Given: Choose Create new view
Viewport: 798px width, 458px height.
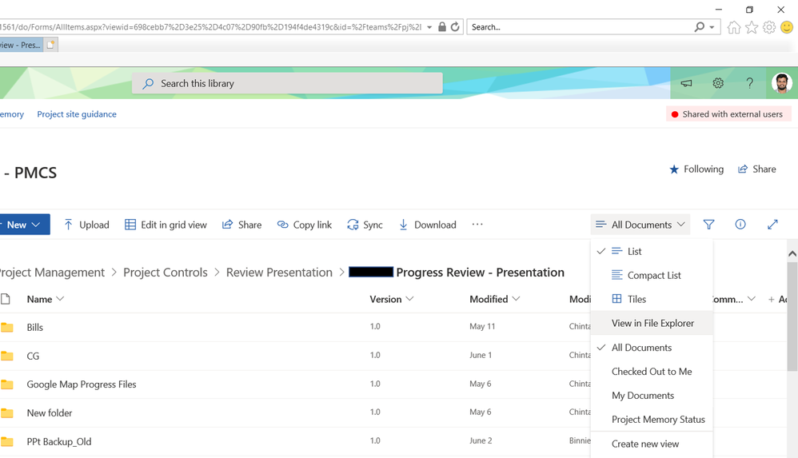Looking at the screenshot, I should [x=652, y=444].
